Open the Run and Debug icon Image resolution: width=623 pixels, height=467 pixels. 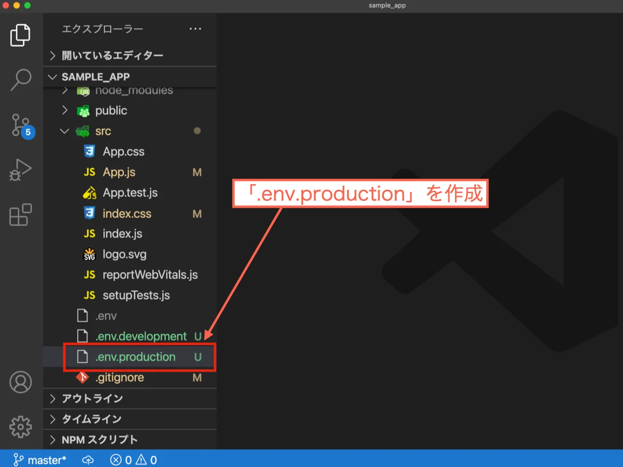[x=20, y=170]
